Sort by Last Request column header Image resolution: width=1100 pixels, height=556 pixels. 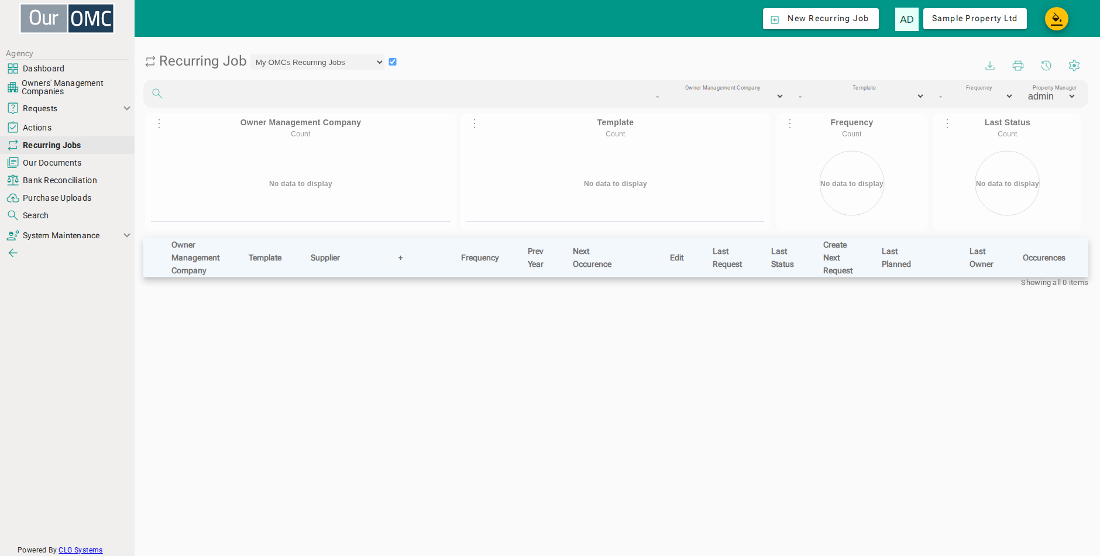click(x=727, y=258)
